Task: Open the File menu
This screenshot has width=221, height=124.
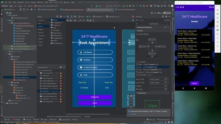Action: [x=6, y=2]
